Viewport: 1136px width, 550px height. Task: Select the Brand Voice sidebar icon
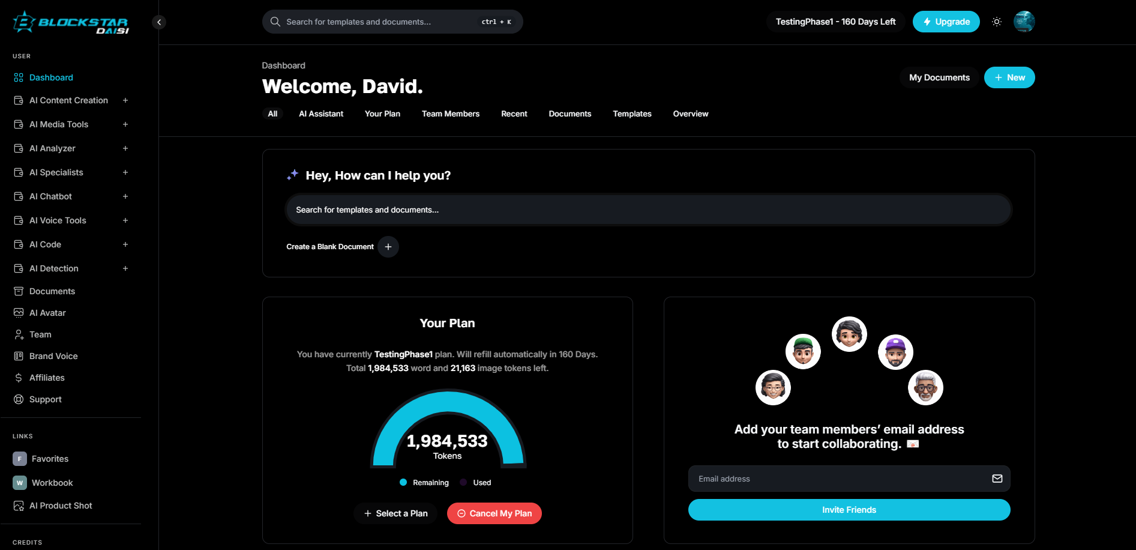(19, 355)
